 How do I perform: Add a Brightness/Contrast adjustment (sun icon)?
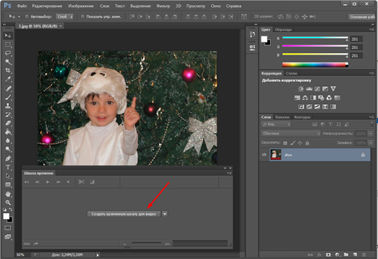[301, 89]
